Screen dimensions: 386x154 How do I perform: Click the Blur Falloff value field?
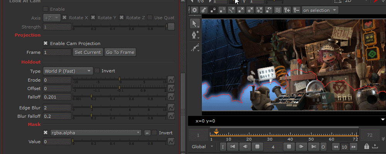[x=57, y=116]
